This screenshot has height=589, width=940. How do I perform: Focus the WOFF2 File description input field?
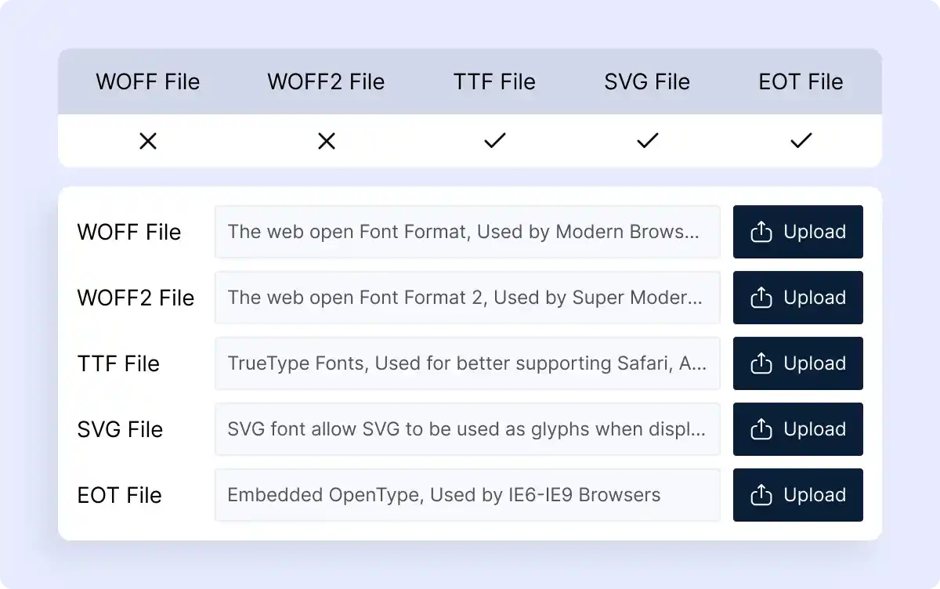(x=467, y=298)
